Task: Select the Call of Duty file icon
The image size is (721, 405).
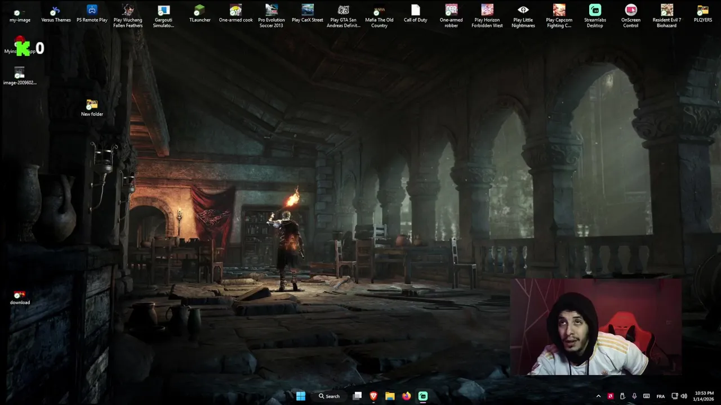Action: (x=416, y=15)
